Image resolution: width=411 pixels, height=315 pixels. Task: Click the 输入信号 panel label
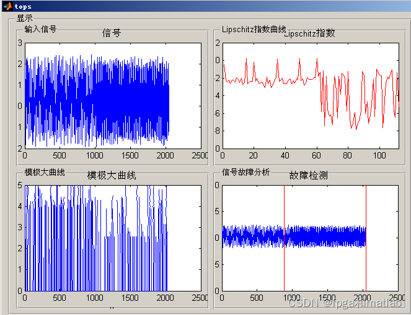[40, 29]
